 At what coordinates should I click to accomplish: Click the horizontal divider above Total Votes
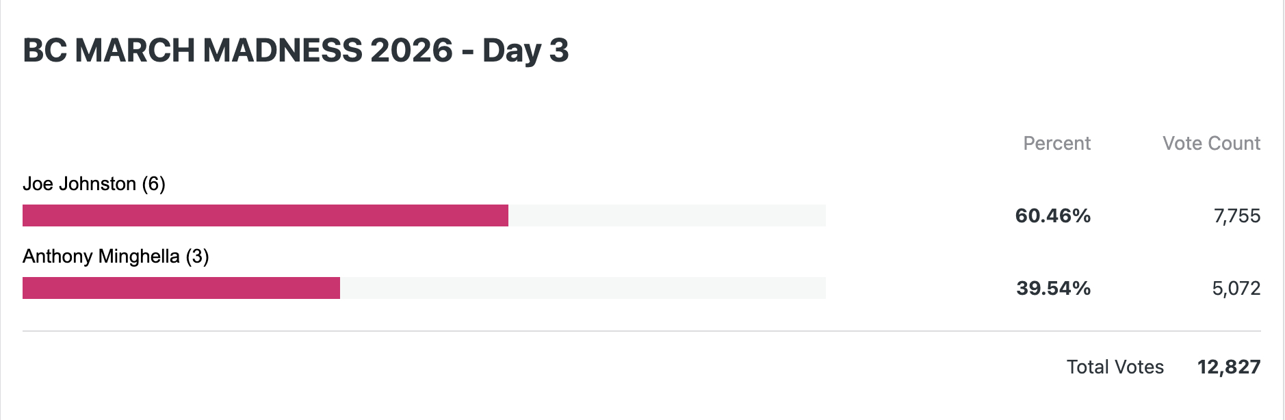642,331
